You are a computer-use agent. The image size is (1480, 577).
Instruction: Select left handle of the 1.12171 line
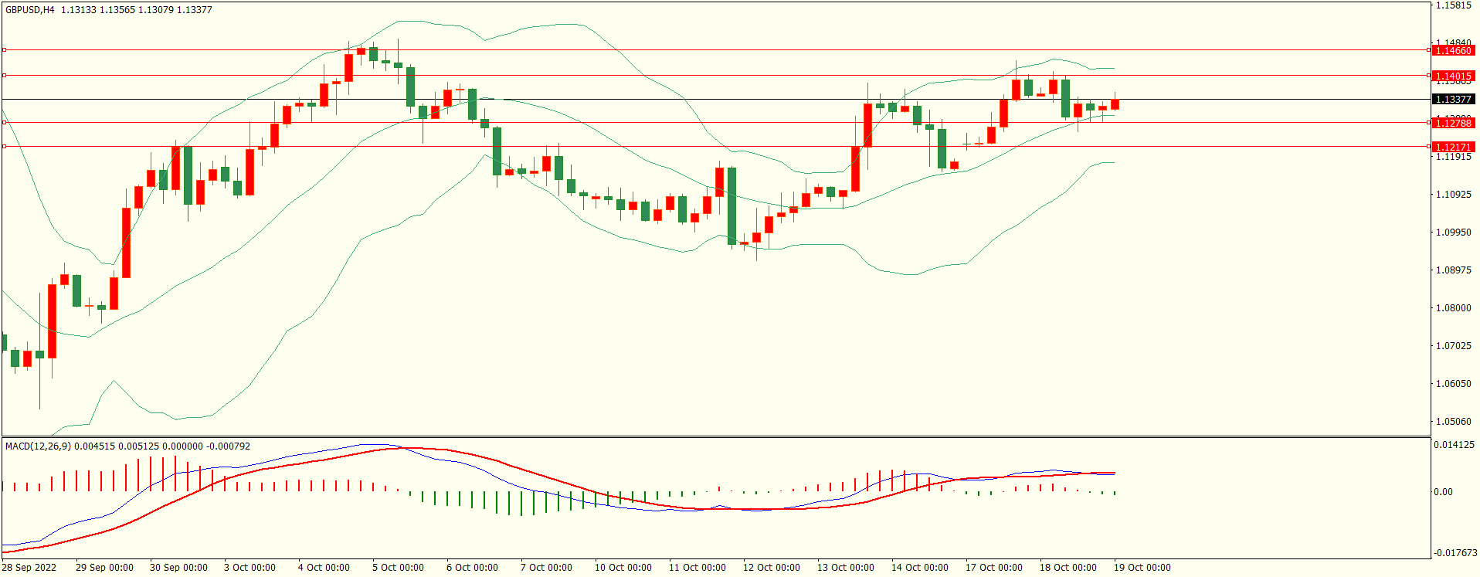pyautogui.click(x=4, y=146)
